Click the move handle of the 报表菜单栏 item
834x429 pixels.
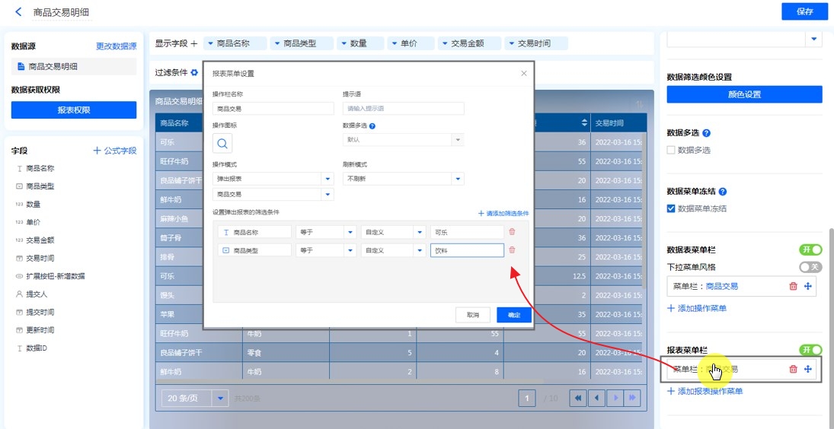pos(808,370)
